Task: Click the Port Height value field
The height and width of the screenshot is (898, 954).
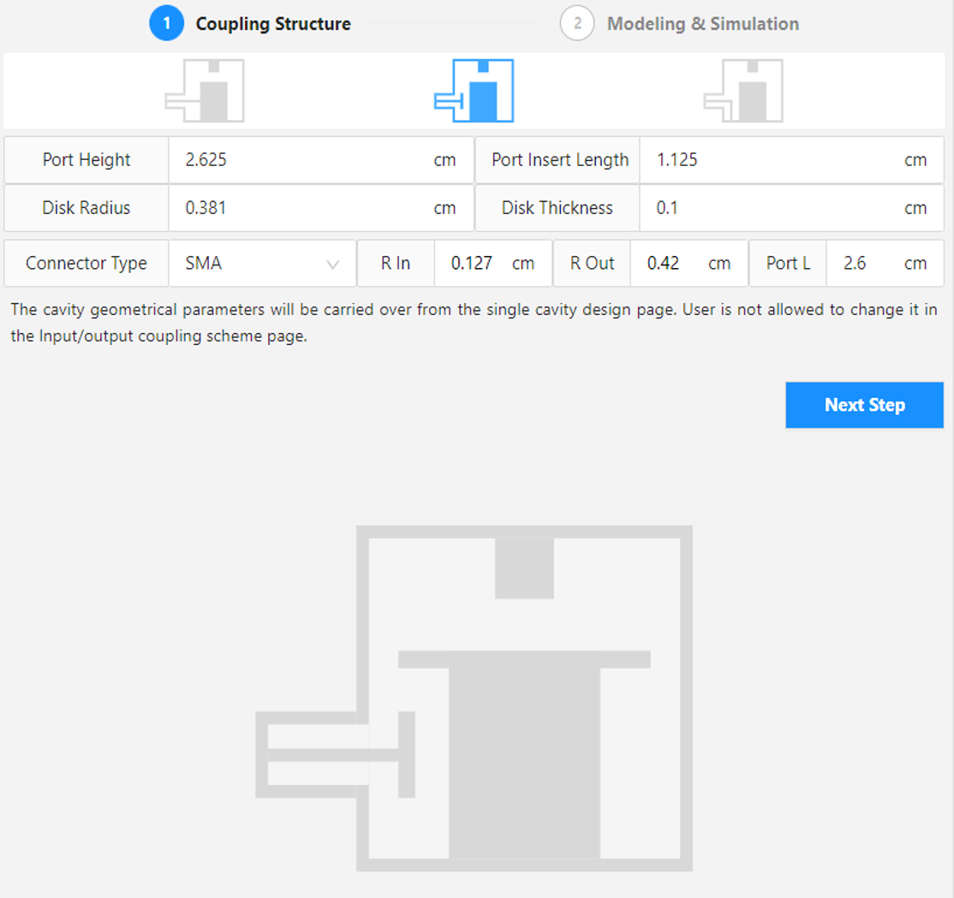Action: (304, 160)
